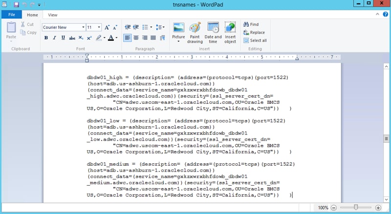This screenshot has width=391, height=214.
Task: Click the Shrink font icon
Action: point(115,27)
